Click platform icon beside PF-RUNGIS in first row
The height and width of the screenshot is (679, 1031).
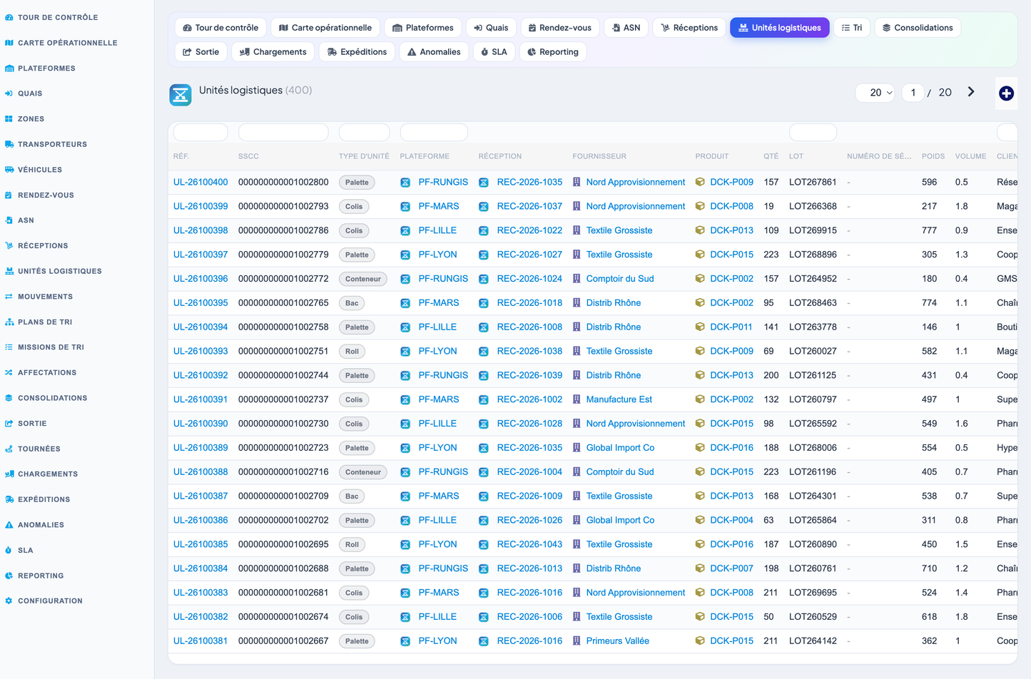[405, 183]
